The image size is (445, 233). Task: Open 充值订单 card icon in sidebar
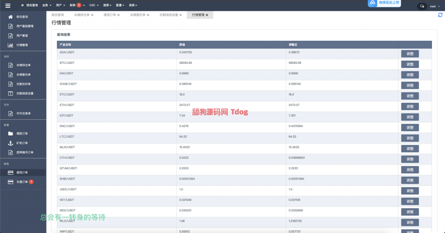[x=10, y=182]
